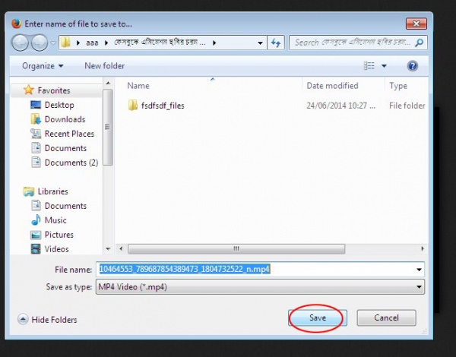Click New folder button
The height and width of the screenshot is (357, 456).
105,66
